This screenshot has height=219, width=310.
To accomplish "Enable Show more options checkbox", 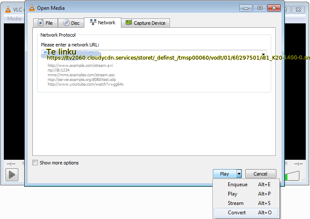I will tap(35, 163).
